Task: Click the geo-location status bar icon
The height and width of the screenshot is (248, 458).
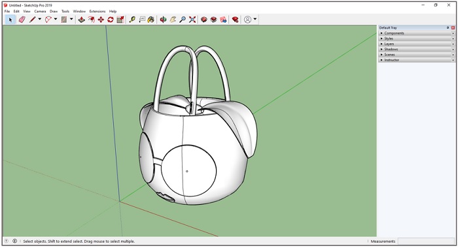Action: point(7,241)
